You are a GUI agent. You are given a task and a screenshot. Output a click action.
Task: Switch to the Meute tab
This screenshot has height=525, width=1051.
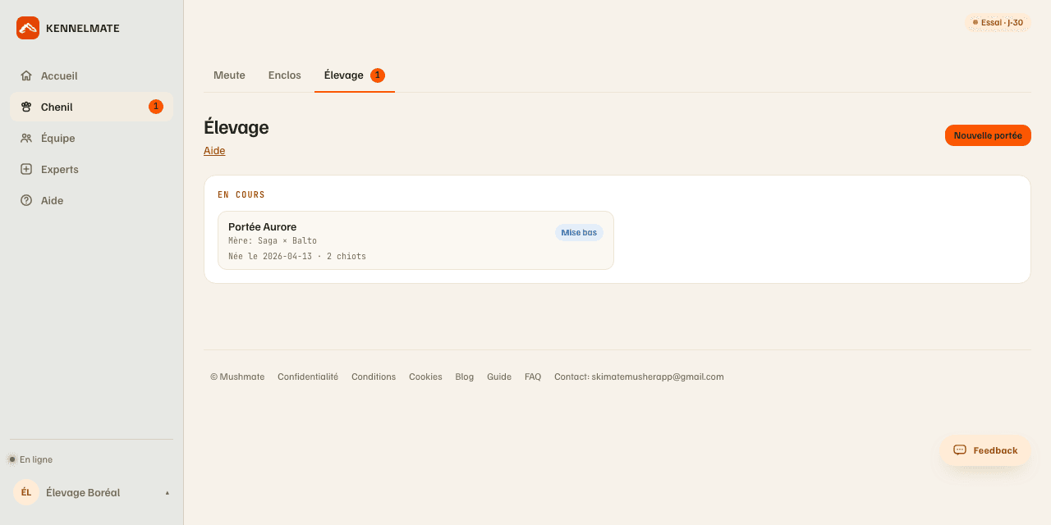tap(229, 75)
